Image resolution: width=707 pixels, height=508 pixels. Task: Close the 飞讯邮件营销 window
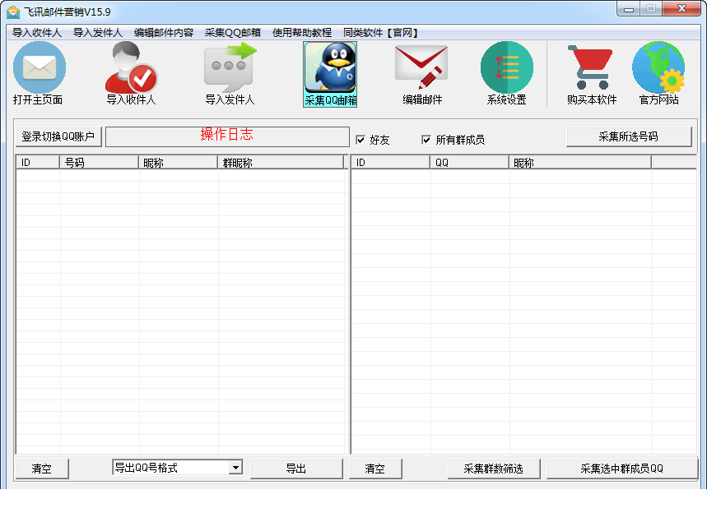click(681, 8)
